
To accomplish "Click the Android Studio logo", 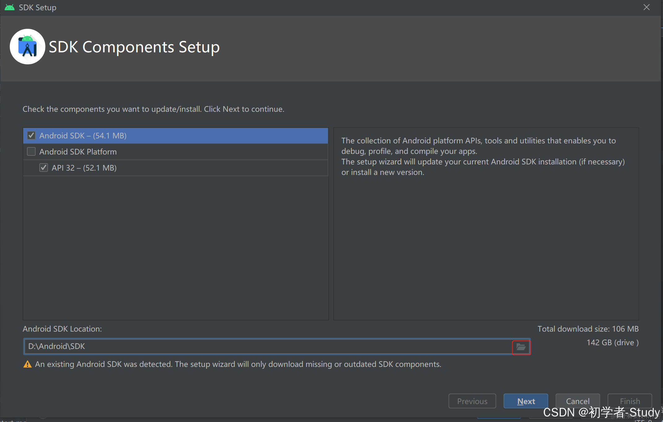I will (x=28, y=47).
